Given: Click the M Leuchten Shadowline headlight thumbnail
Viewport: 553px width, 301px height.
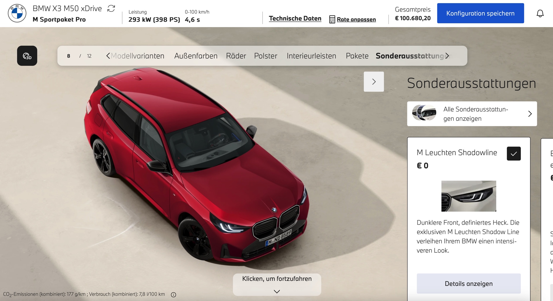Looking at the screenshot, I should coord(468,196).
